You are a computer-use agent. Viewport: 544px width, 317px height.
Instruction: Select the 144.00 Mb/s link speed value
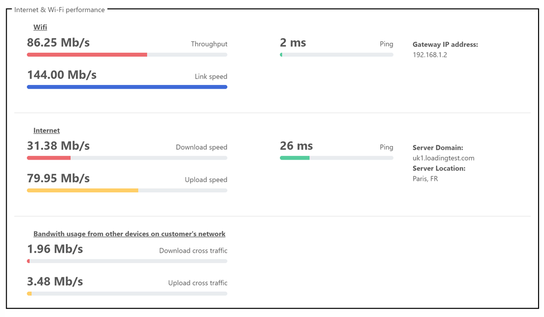tap(62, 75)
